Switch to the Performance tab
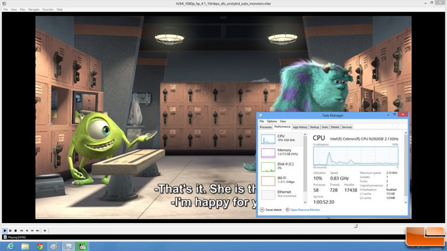 pos(282,127)
